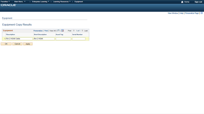Click the '1 of 1' row counter
This screenshot has height=114, width=204.
pos(78,31)
